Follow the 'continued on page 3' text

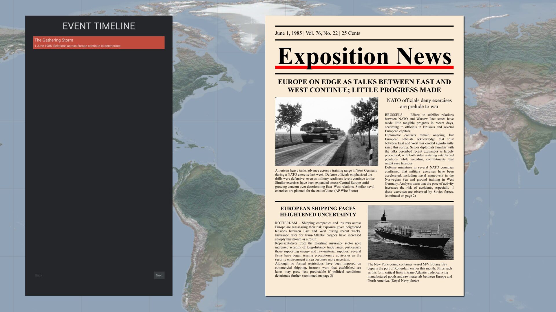pyautogui.click(x=317, y=276)
